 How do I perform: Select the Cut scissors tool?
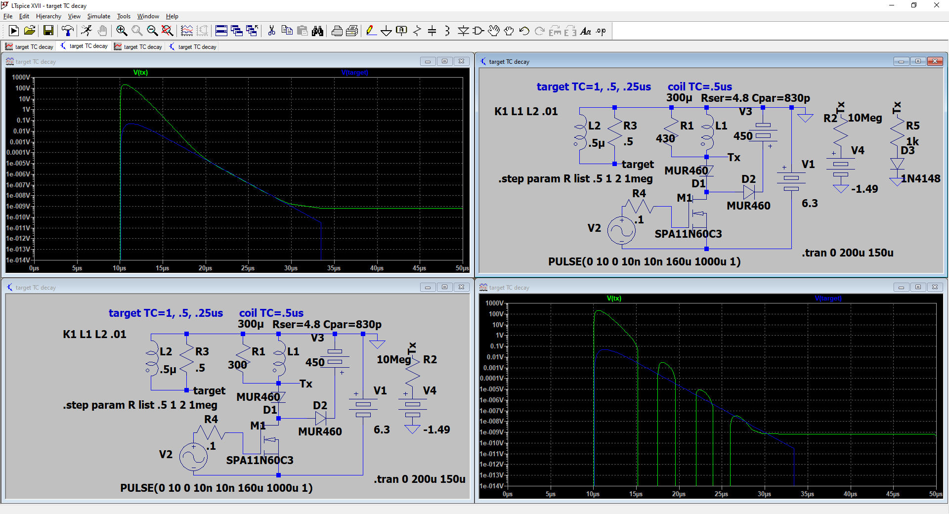(271, 31)
